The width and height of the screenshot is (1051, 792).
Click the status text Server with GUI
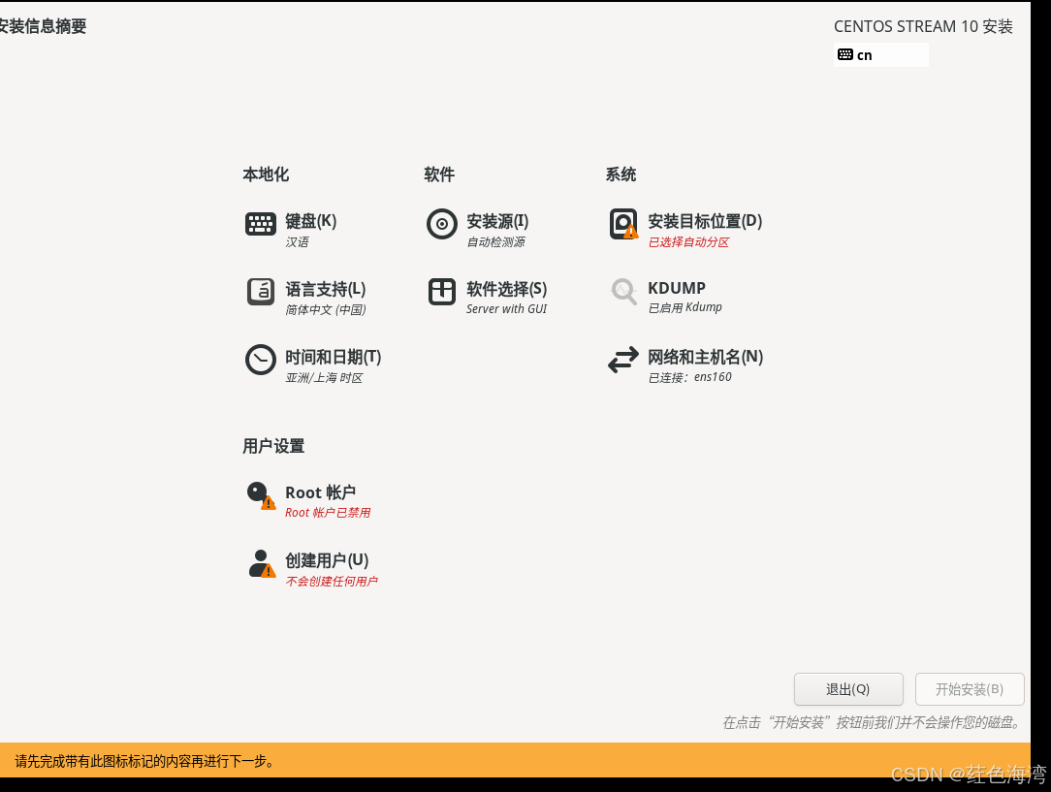tap(507, 309)
